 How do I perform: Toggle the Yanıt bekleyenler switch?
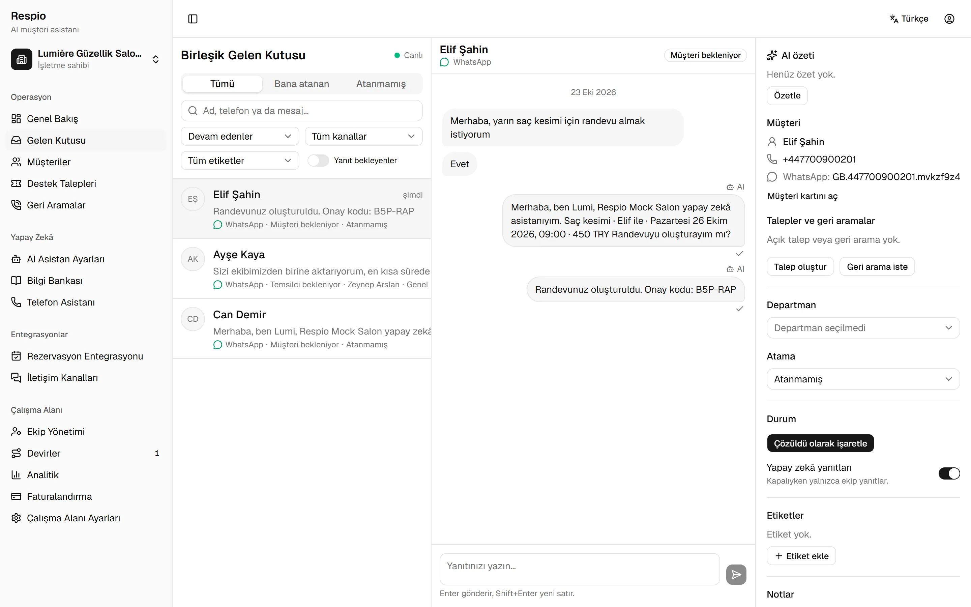pos(318,161)
